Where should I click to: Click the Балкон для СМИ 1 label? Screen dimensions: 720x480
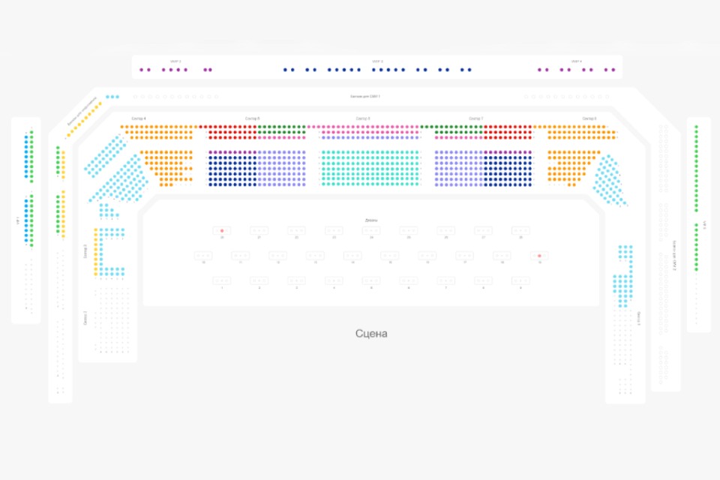pyautogui.click(x=365, y=97)
